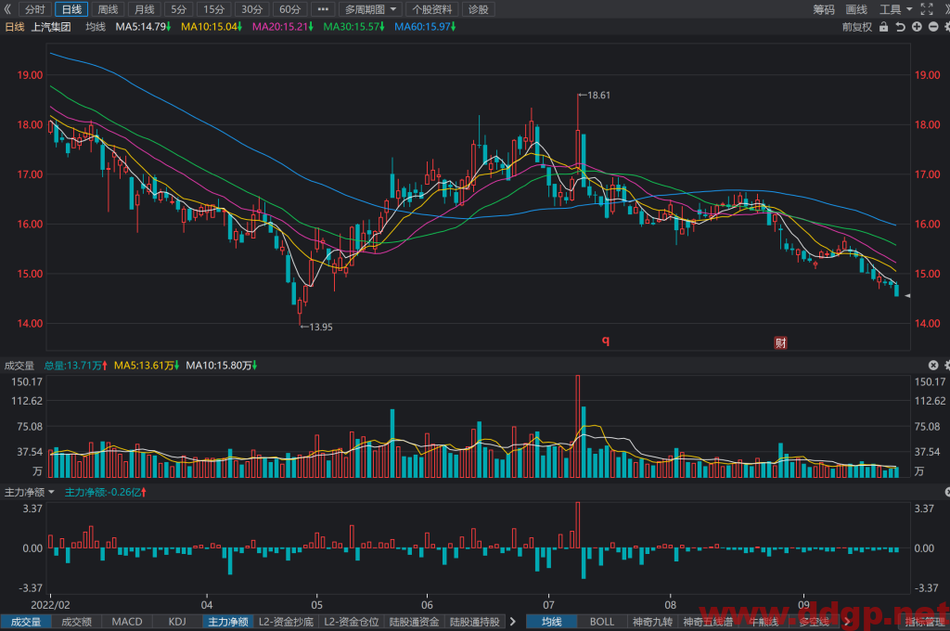The image size is (950, 631).
Task: Click MA10:15.04 yellow moving average label
Action: [212, 27]
